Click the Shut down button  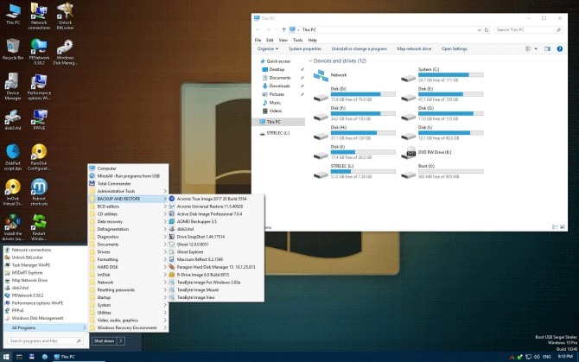click(x=103, y=340)
